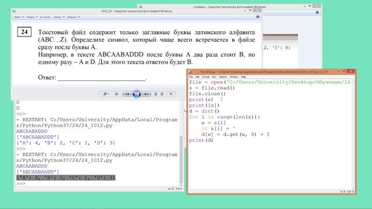Click the IDLE editor window title icon
Screen dimensions: 372x209
point(190,71)
